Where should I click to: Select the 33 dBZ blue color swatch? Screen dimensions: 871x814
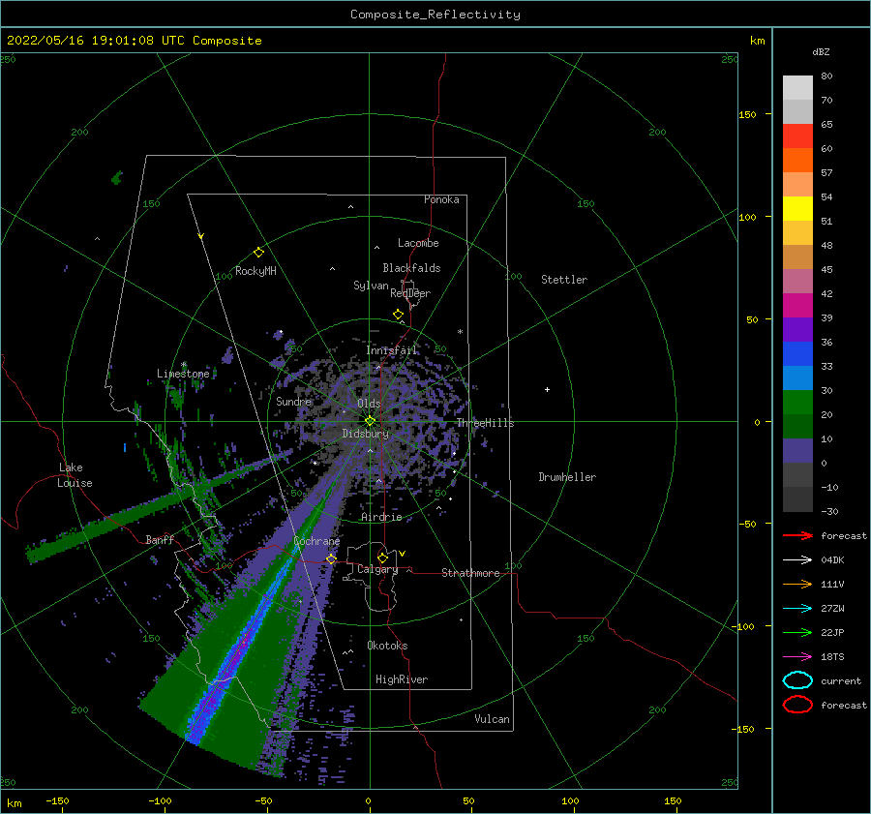[797, 354]
